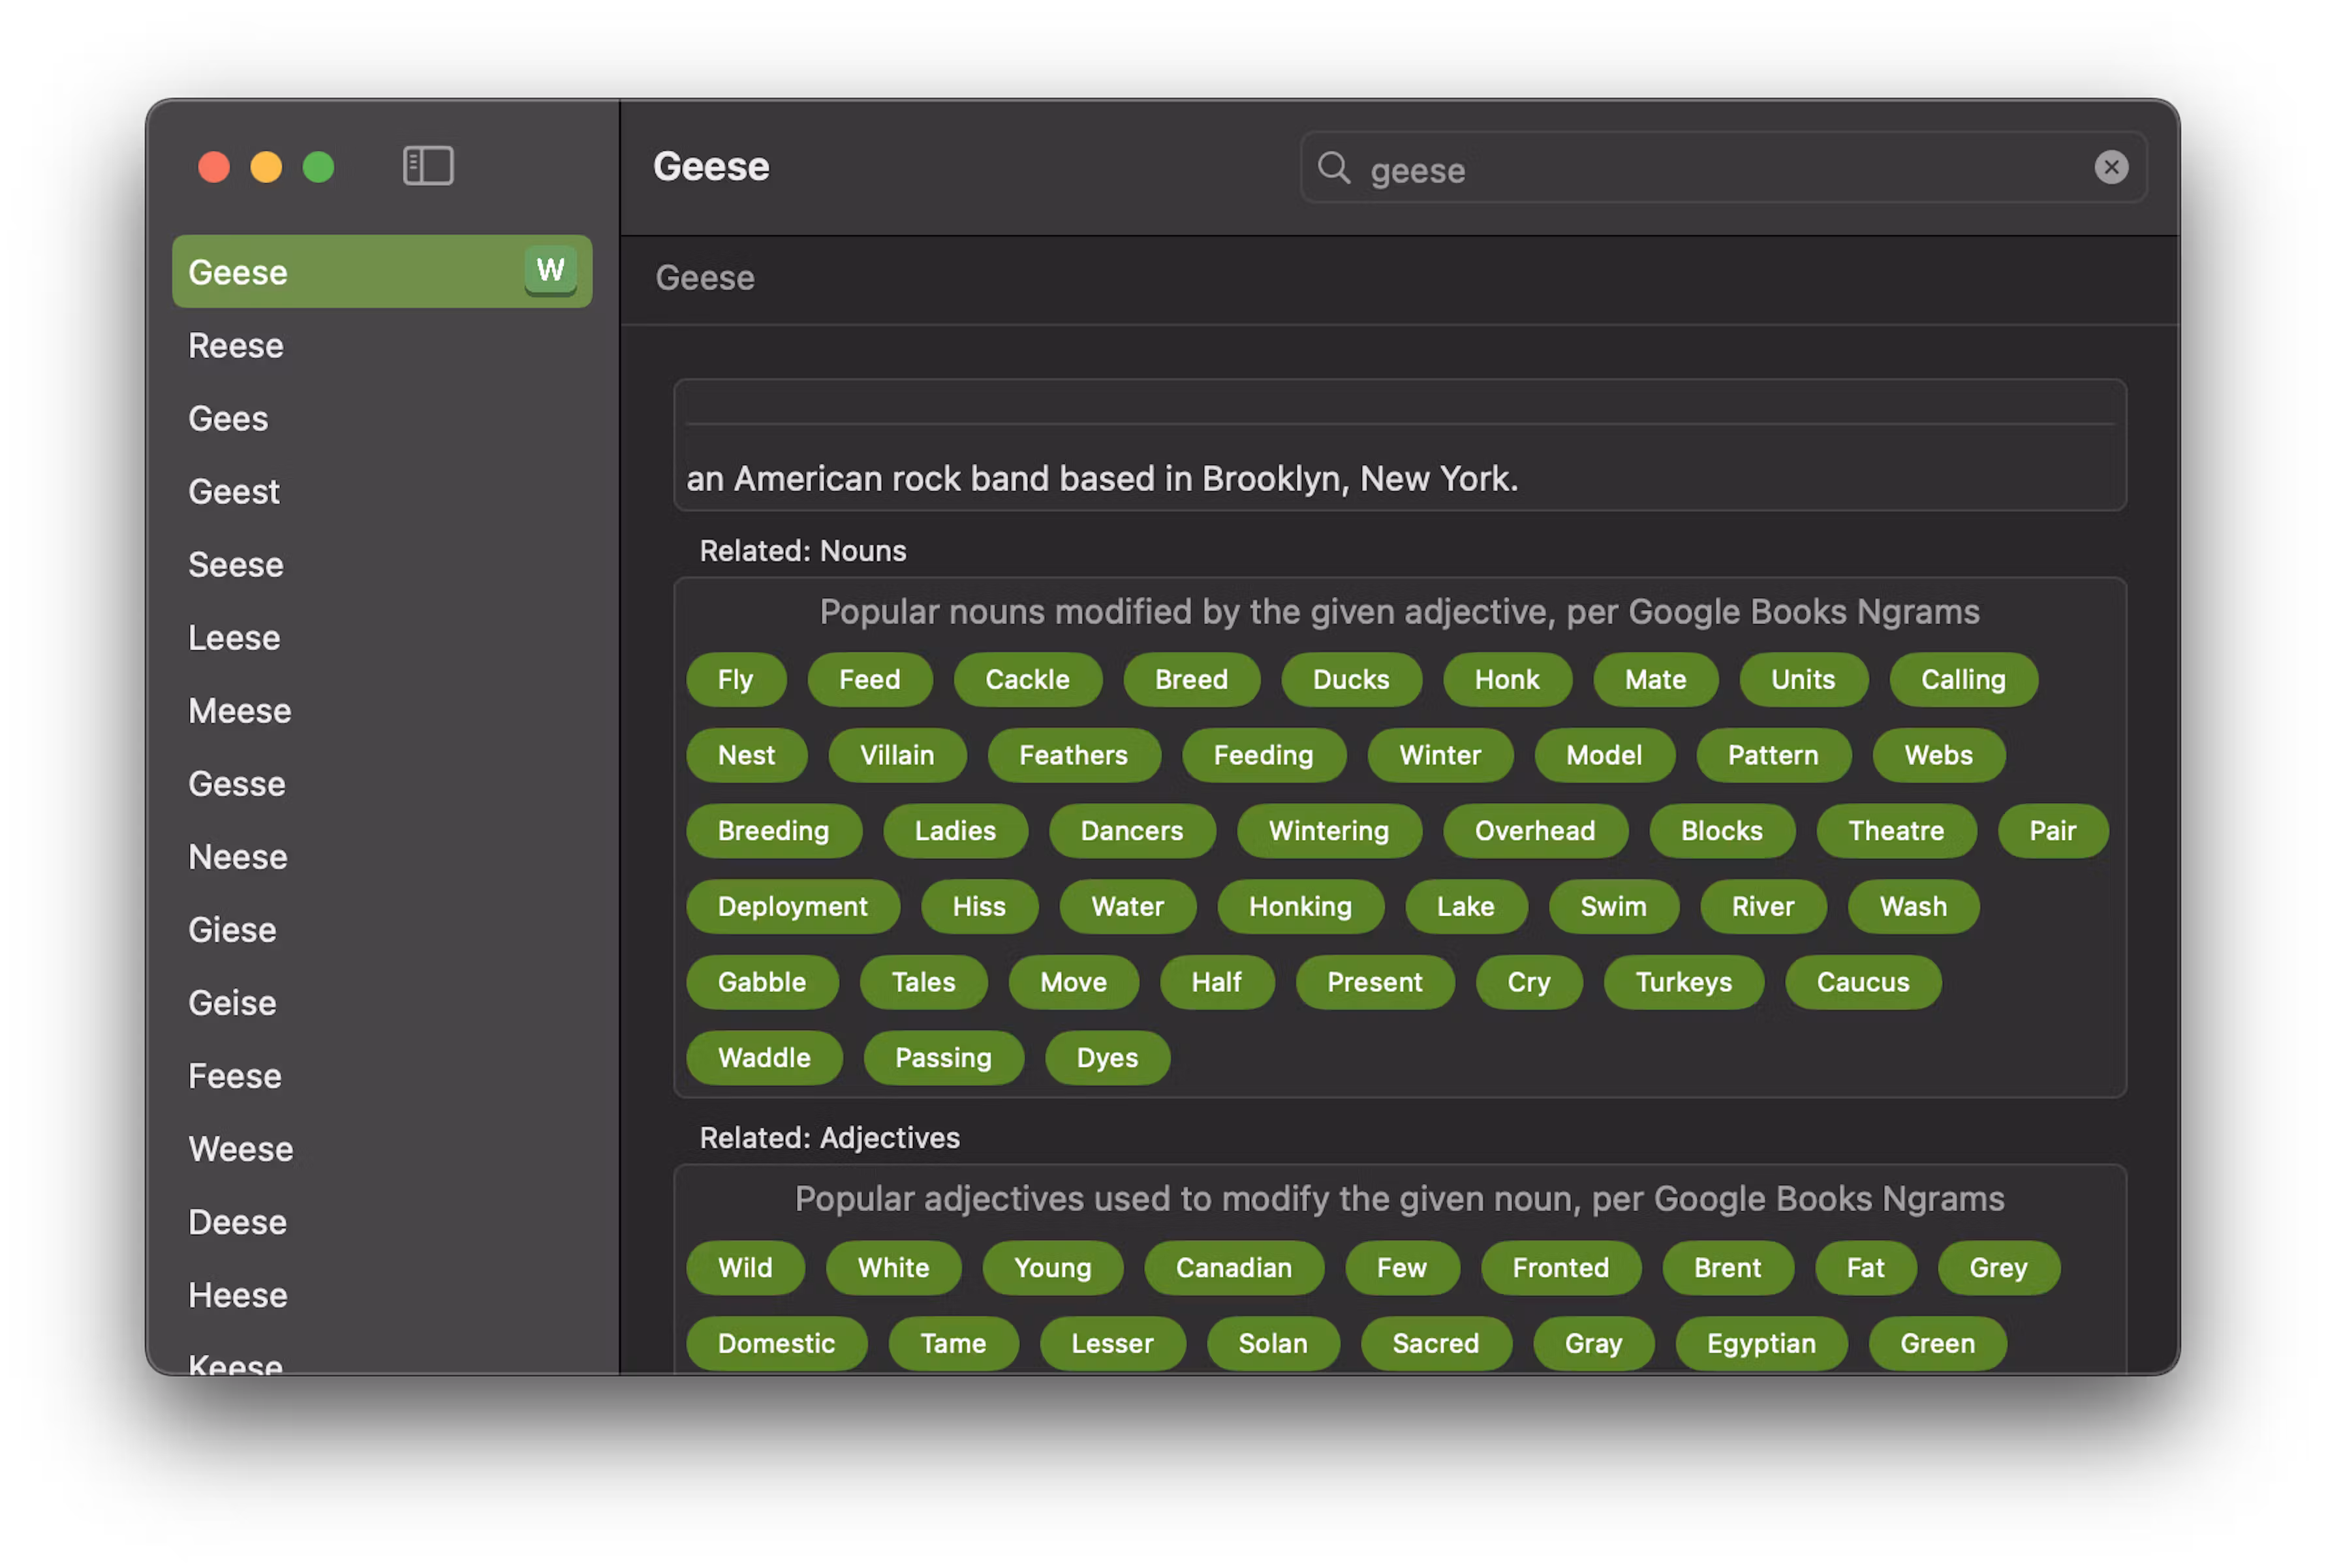The image size is (2326, 1568).
Task: Select Leese in the sidebar list
Action: coord(382,638)
